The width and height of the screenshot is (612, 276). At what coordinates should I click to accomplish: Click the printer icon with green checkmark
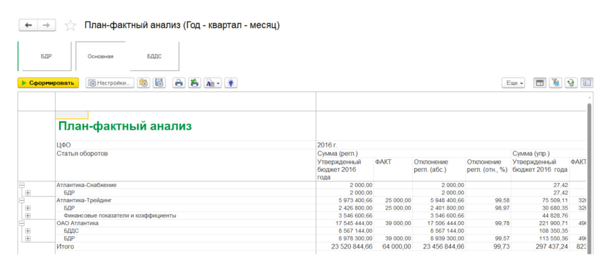click(x=194, y=83)
